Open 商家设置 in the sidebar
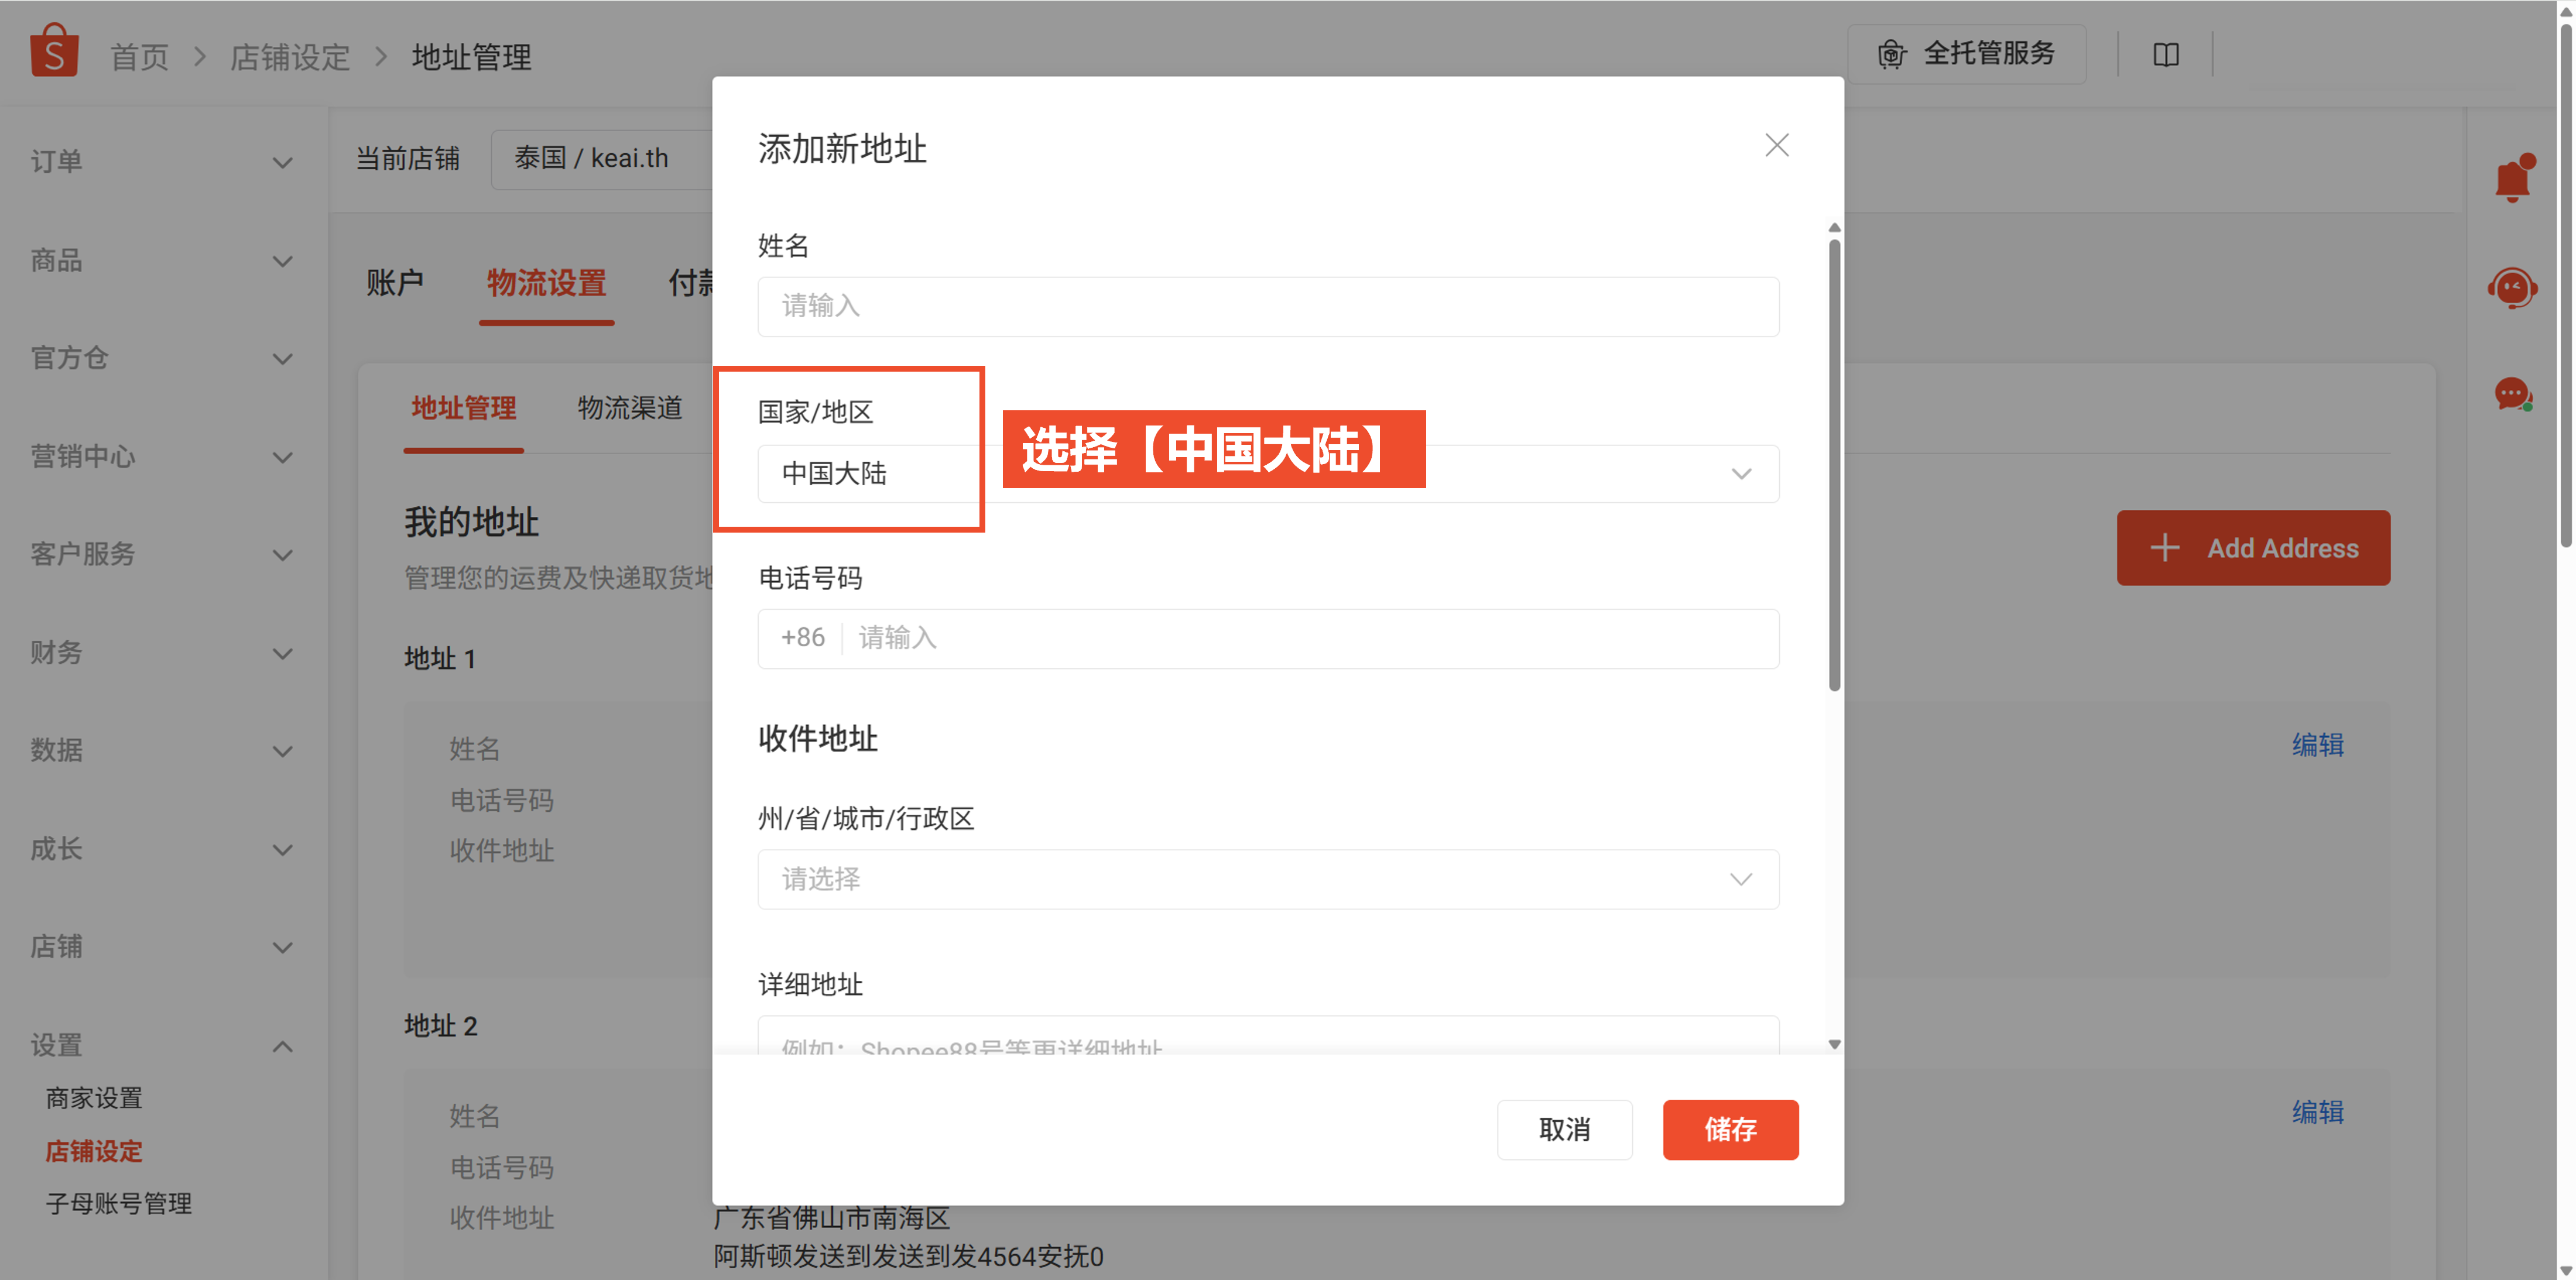Image resolution: width=2576 pixels, height=1280 pixels. pyautogui.click(x=94, y=1098)
